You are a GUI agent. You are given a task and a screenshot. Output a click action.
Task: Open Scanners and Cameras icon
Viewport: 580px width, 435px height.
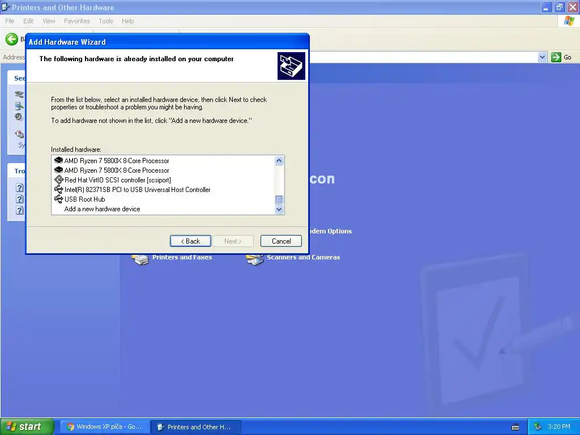point(255,258)
